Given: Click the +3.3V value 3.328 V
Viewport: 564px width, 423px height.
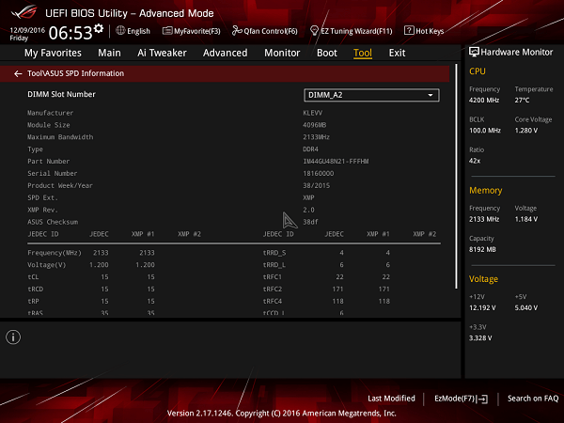Looking at the screenshot, I should (480, 338).
